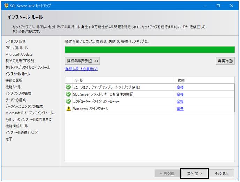Select the bold インストール ルール sidebar step

[18, 74]
